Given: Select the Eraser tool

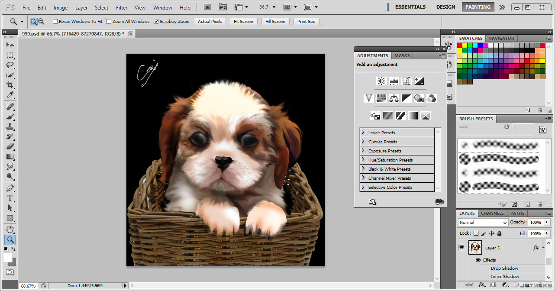Looking at the screenshot, I should (x=10, y=146).
